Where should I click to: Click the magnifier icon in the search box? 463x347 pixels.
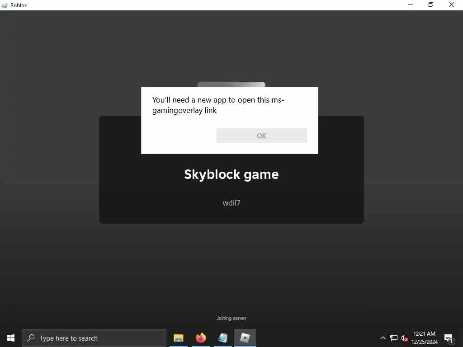[x=31, y=338]
